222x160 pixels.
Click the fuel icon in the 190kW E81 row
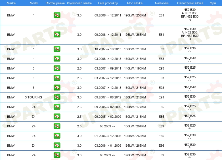(57, 15)
